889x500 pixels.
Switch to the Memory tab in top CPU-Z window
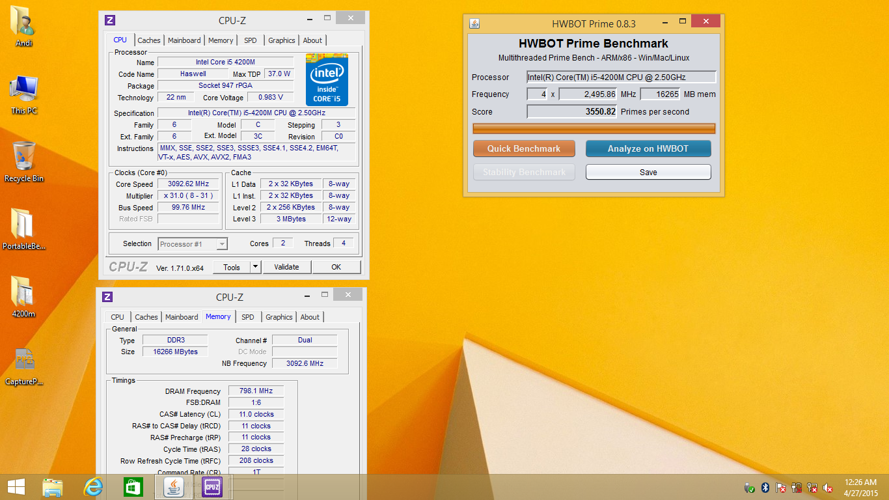point(221,40)
